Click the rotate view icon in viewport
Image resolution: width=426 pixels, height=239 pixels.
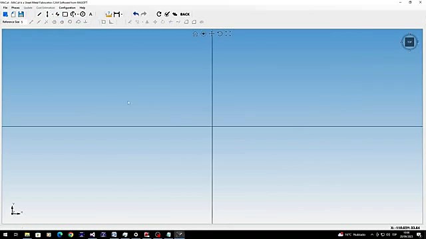220,34
